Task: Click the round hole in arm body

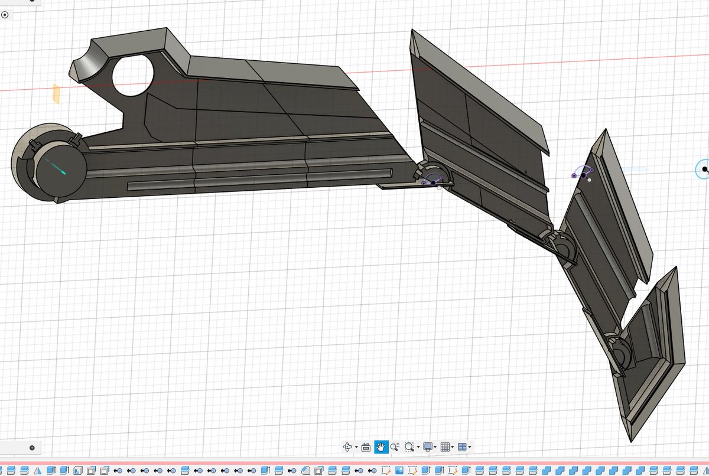Action: (133, 77)
